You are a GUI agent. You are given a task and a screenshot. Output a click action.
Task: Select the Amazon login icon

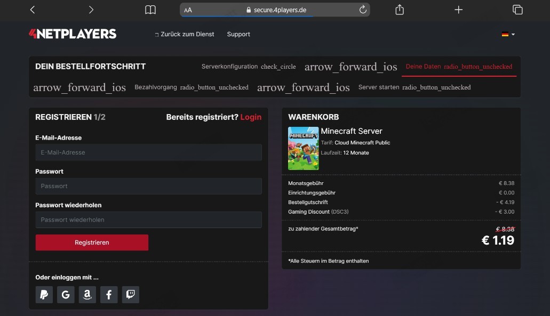[87, 294]
